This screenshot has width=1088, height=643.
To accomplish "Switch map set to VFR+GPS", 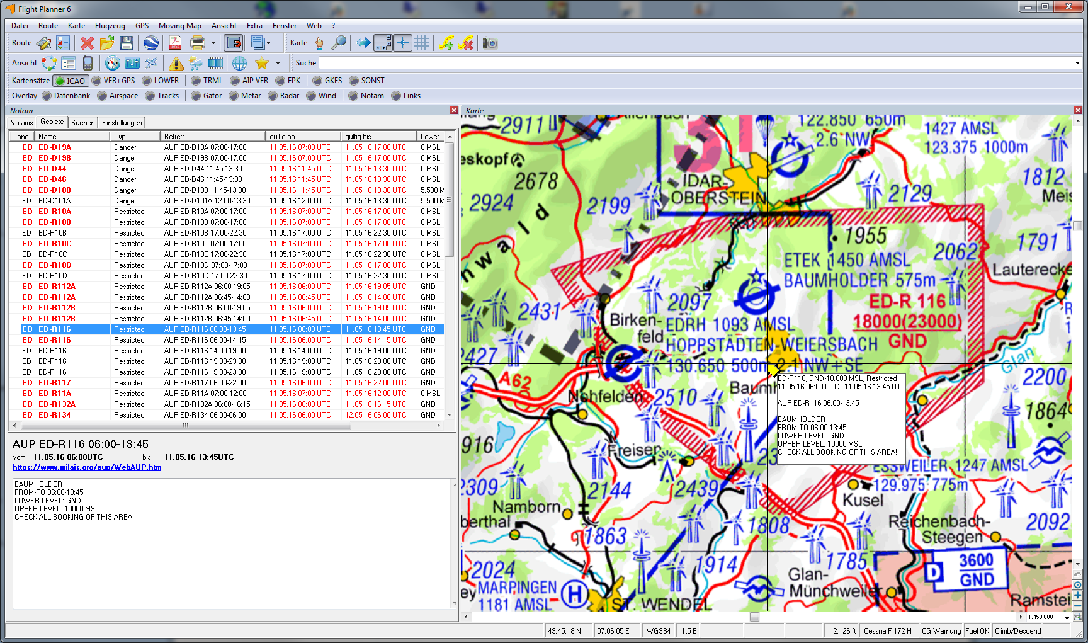I will [113, 81].
